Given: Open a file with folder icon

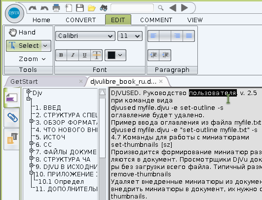Looking at the screenshot, I should pyautogui.click(x=92, y=8).
